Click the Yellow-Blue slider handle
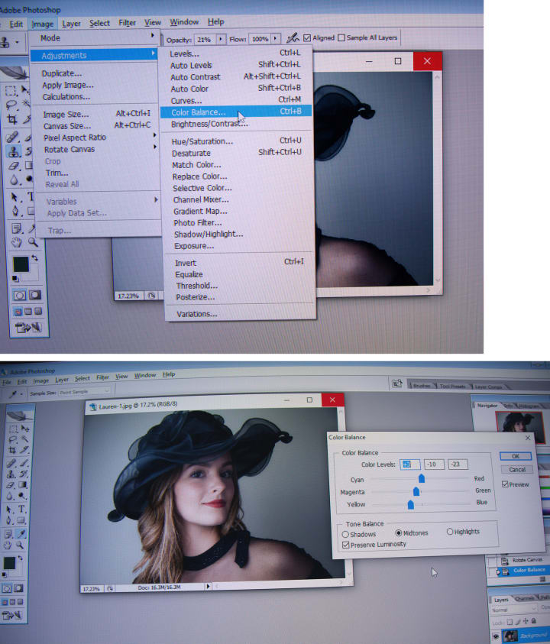 [411, 504]
